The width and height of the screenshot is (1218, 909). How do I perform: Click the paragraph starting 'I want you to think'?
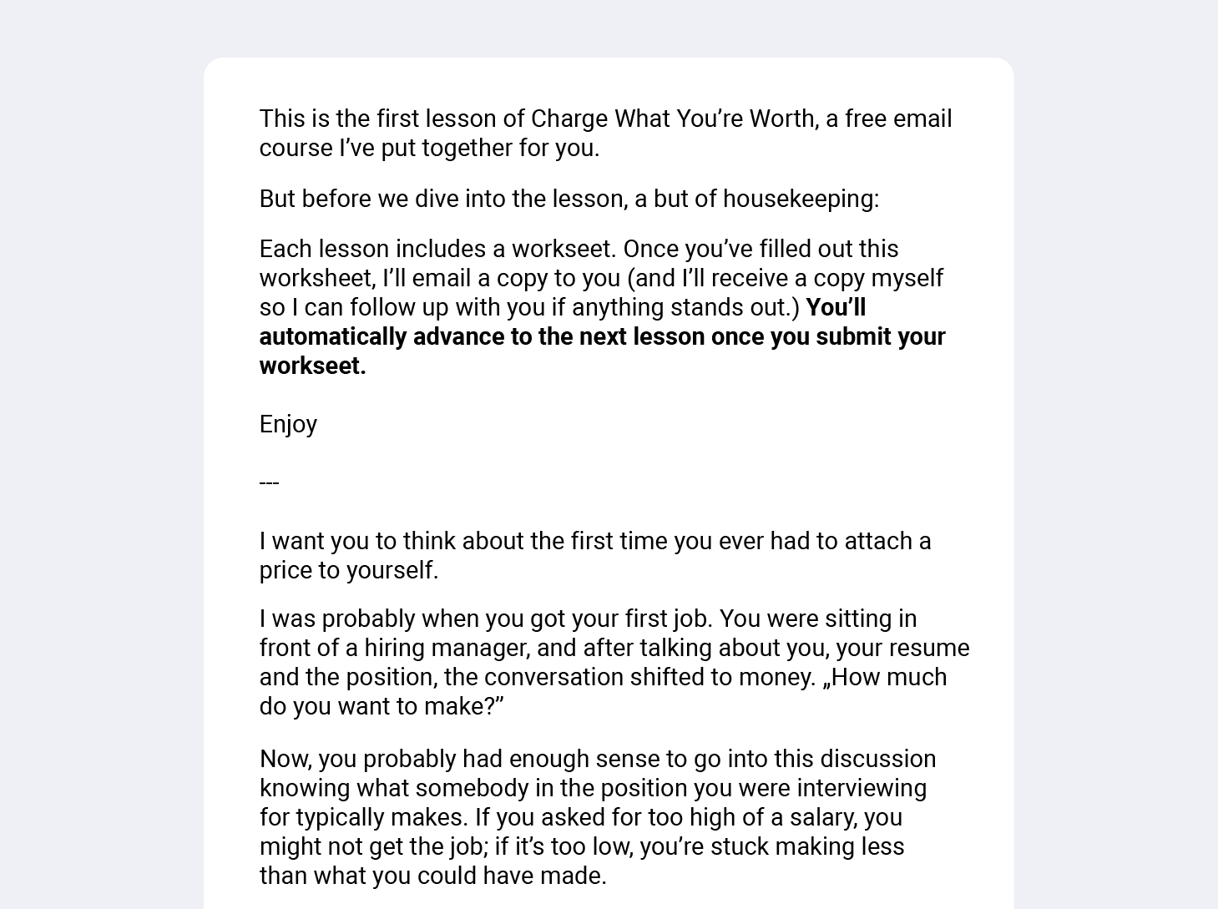[x=595, y=555]
